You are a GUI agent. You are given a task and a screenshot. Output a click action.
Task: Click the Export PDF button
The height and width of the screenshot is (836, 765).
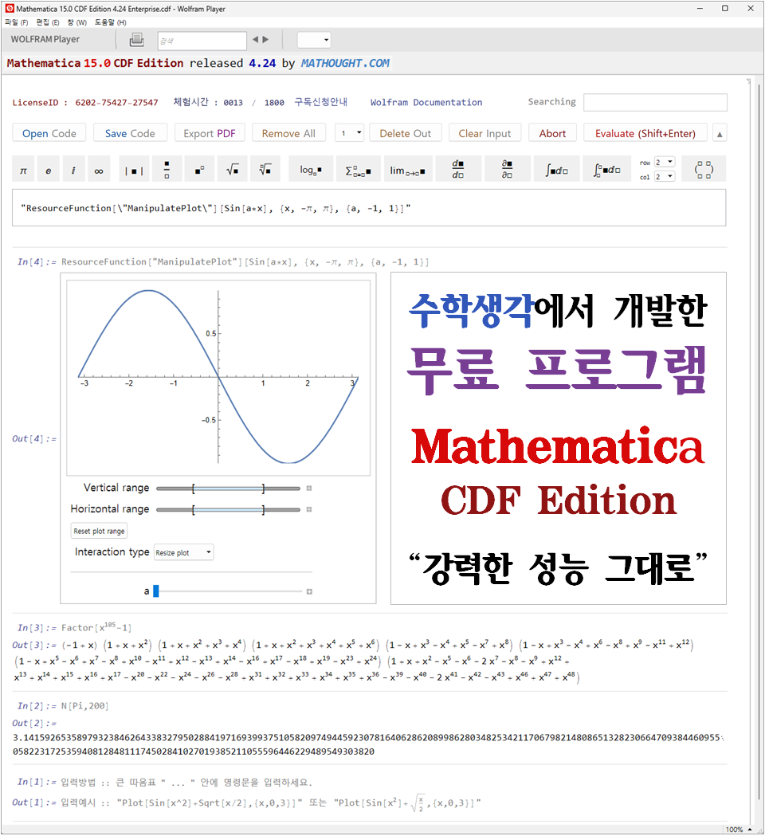click(210, 133)
